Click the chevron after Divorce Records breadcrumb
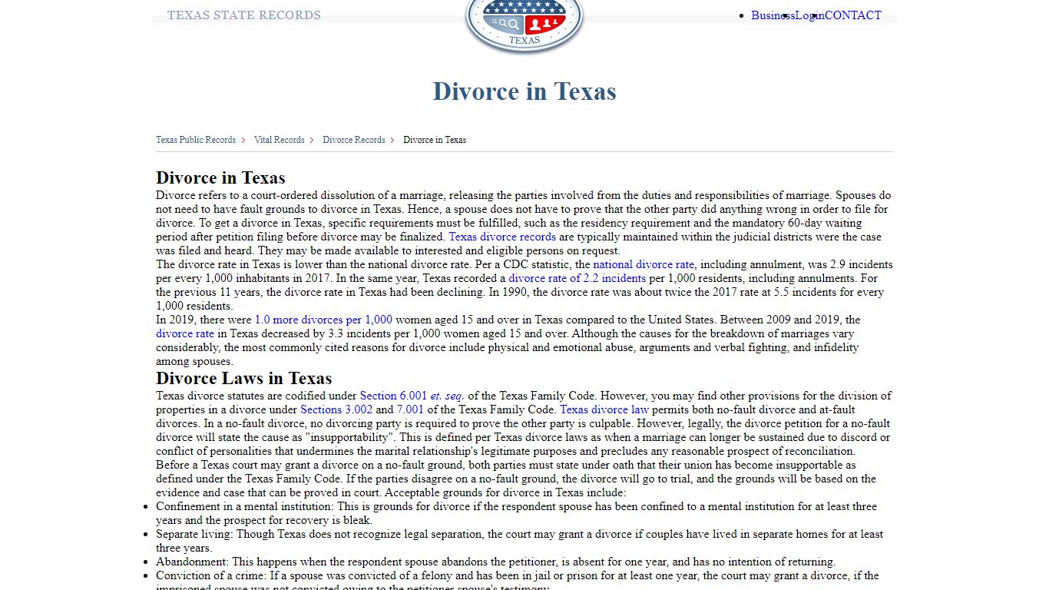Screen dimensions: 1049x590 (392, 140)
